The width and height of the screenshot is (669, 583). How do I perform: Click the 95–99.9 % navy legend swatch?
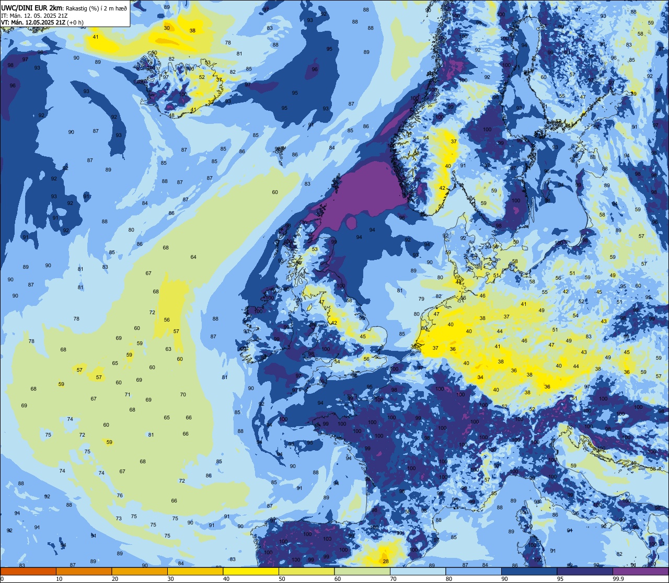pyautogui.click(x=585, y=571)
